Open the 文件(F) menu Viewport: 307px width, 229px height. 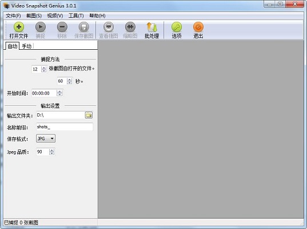(13, 15)
